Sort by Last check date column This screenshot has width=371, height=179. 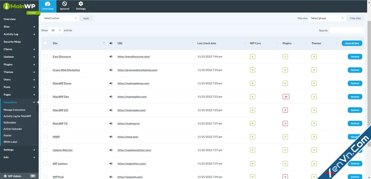pos(221,43)
